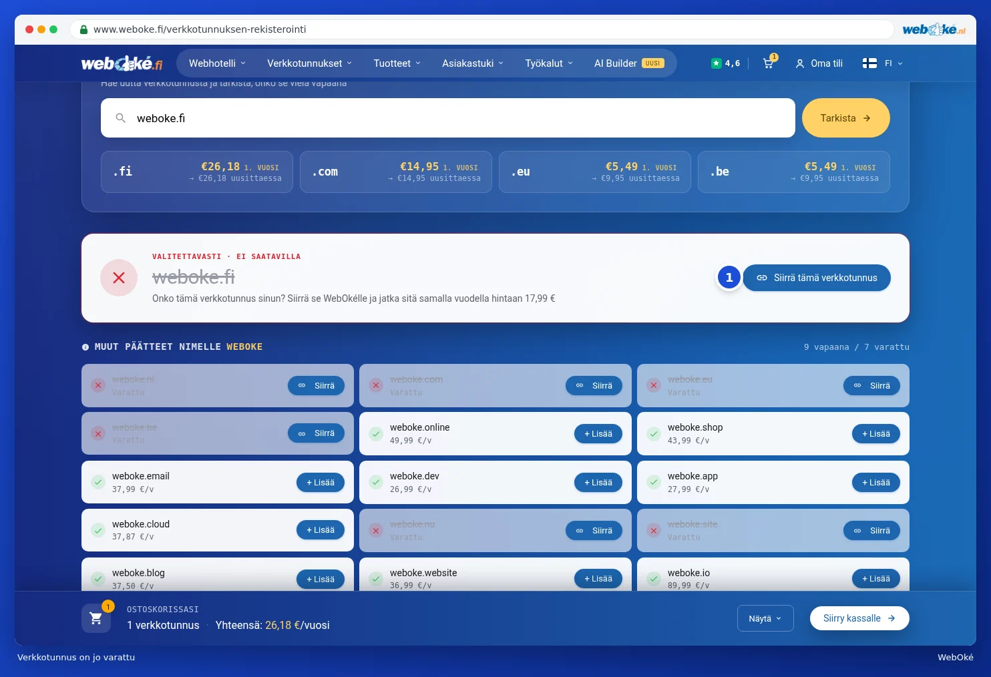Expand the Webhotelli menu
Screen dimensions: 991x677
[217, 63]
